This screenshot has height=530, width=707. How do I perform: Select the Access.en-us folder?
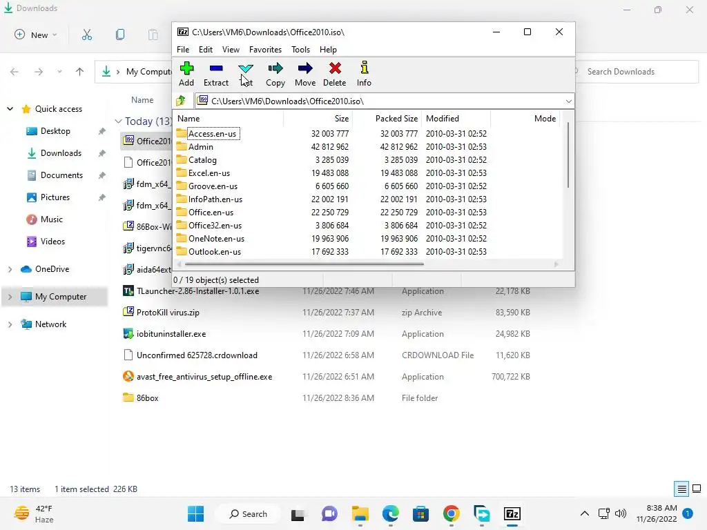click(x=212, y=133)
